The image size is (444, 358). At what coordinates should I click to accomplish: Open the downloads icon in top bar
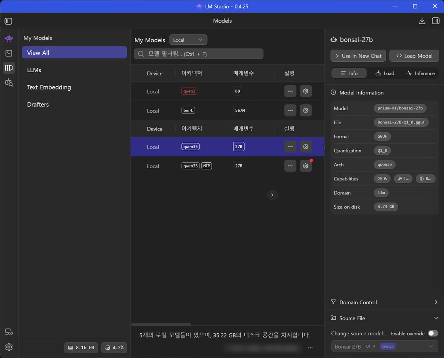tap(422, 21)
